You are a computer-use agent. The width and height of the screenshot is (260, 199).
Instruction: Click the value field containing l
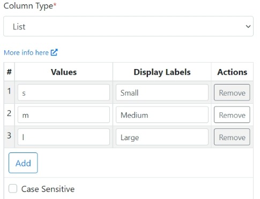(x=64, y=137)
